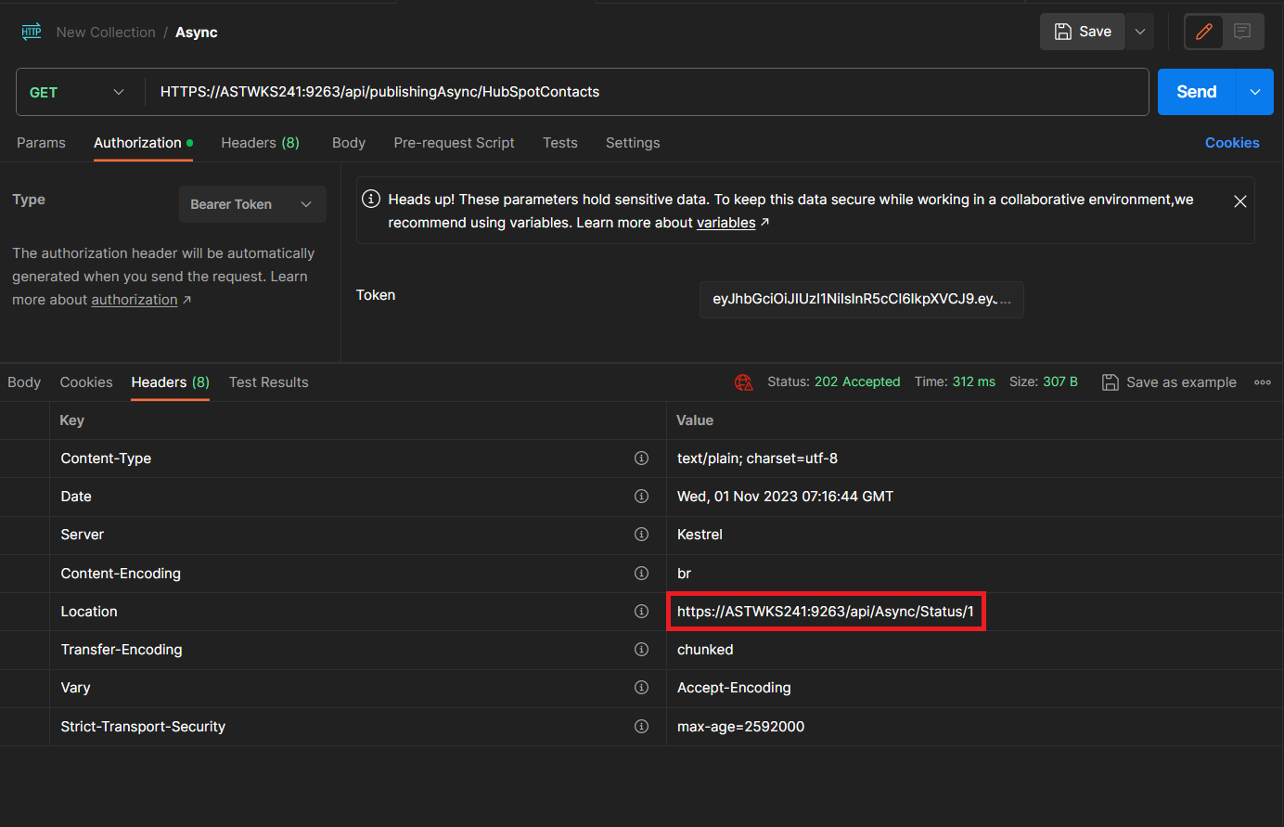1284x827 pixels.
Task: Click info icon for Strict-Transport-Security header
Action: tap(641, 727)
